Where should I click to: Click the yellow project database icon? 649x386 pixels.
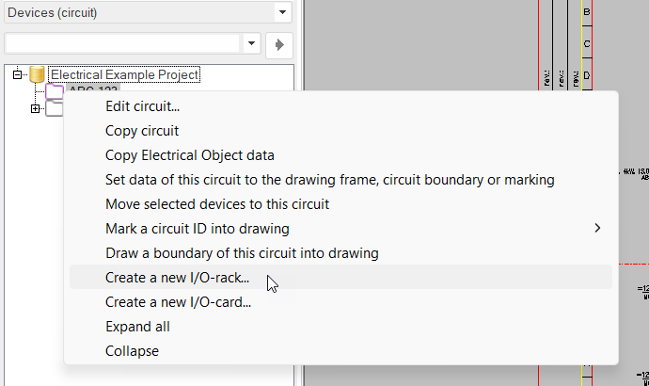[38, 74]
